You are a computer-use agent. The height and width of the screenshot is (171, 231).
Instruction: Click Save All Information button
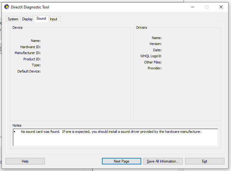pos(163,161)
